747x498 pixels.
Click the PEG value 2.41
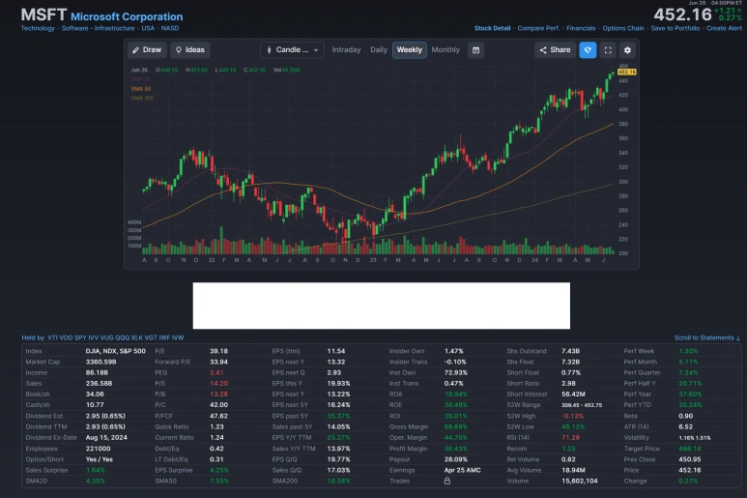(216, 372)
